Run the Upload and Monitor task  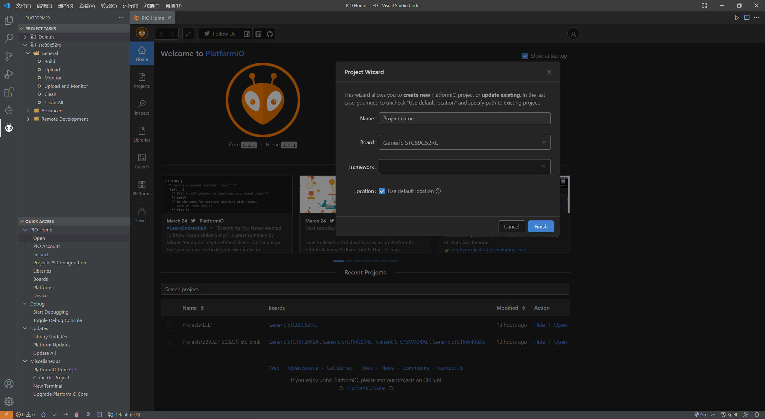click(66, 86)
